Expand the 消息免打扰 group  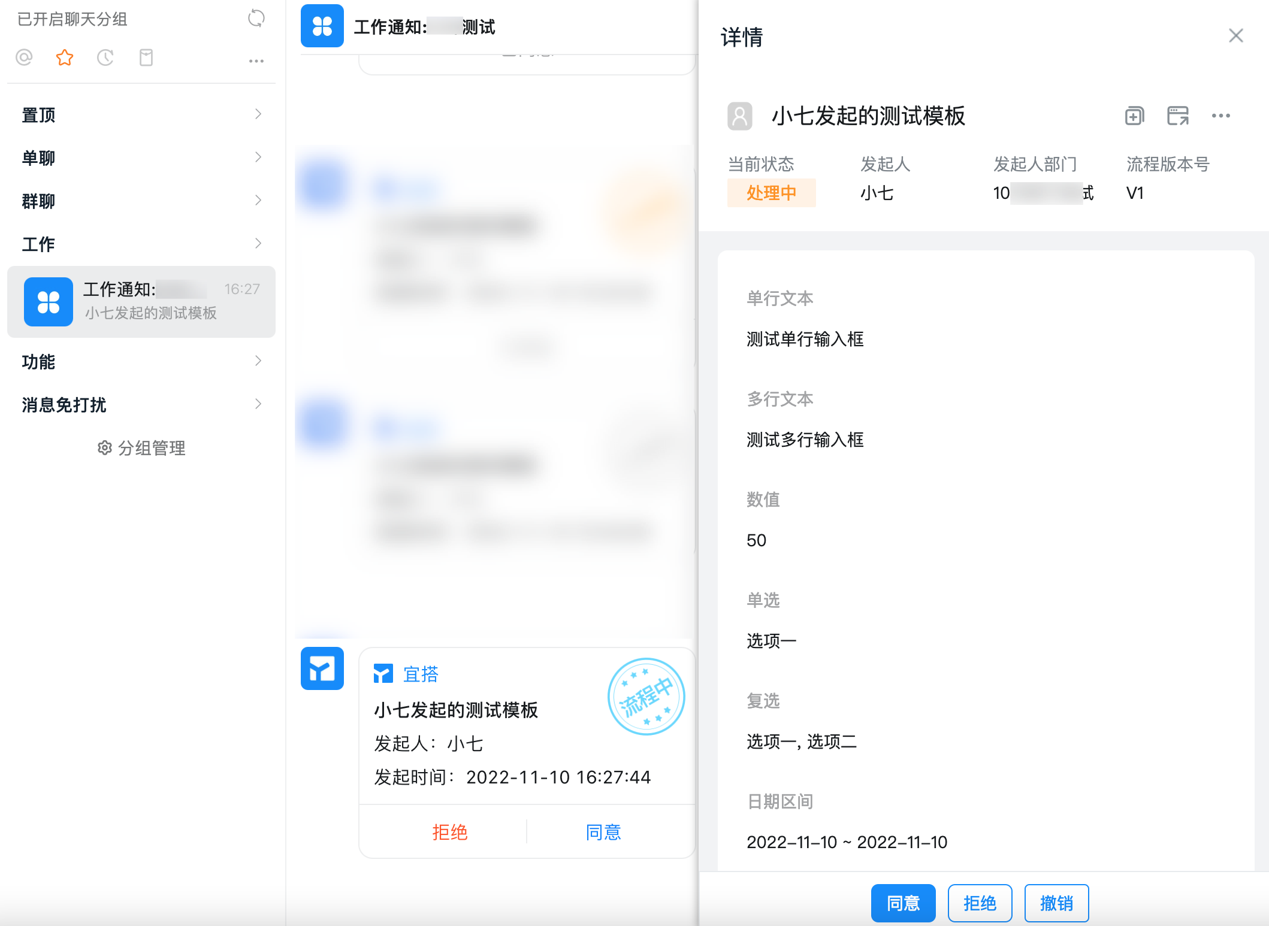coord(141,404)
